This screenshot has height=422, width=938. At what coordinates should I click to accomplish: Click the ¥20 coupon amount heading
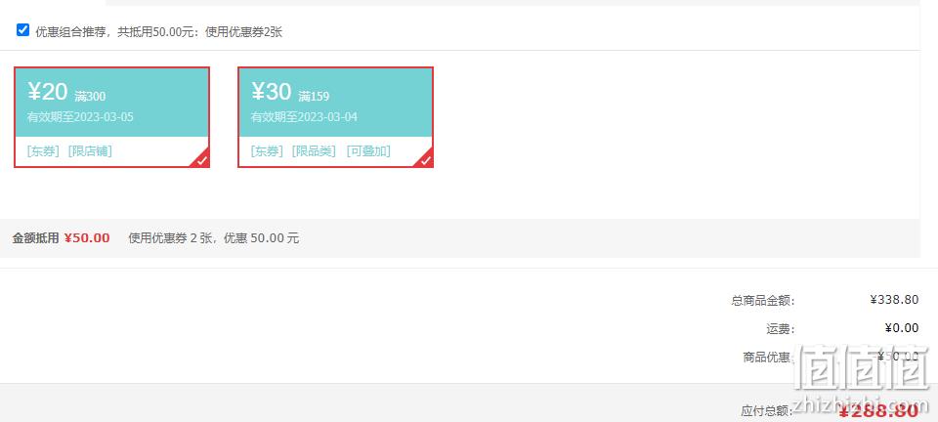click(48, 92)
